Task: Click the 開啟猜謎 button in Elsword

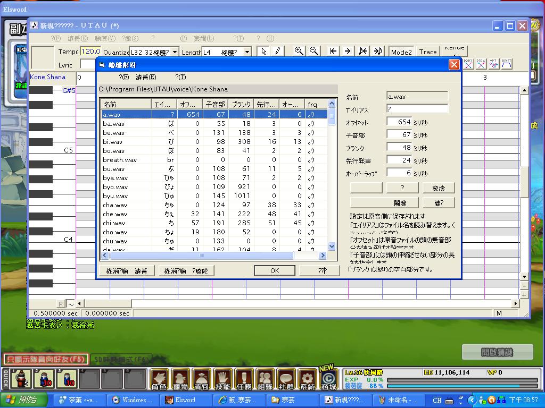Action: [x=498, y=352]
